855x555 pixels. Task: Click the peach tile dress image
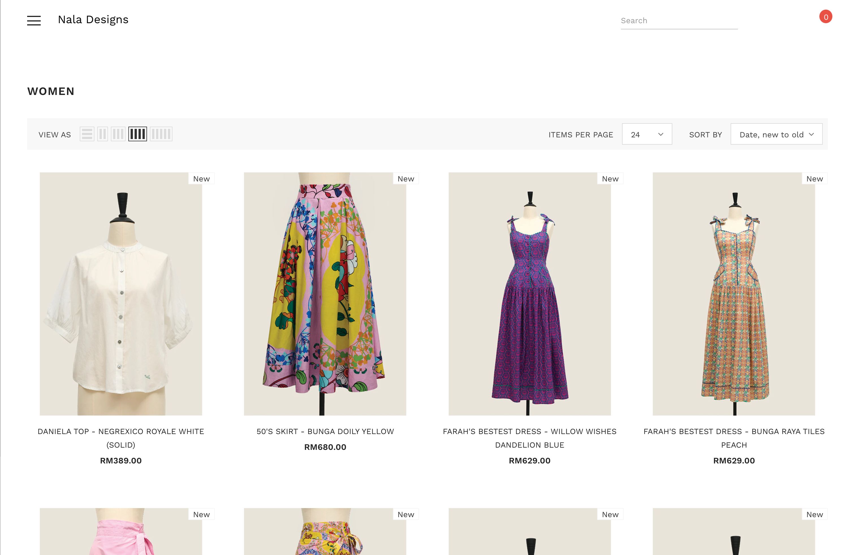734,294
